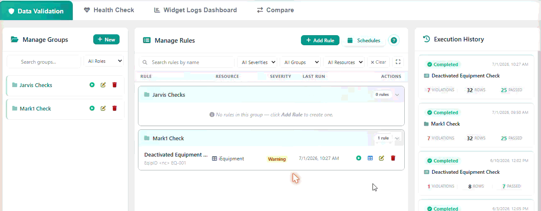Delete the Mark1 Check group
Viewport: 541px width, 211px height.
coord(115,108)
